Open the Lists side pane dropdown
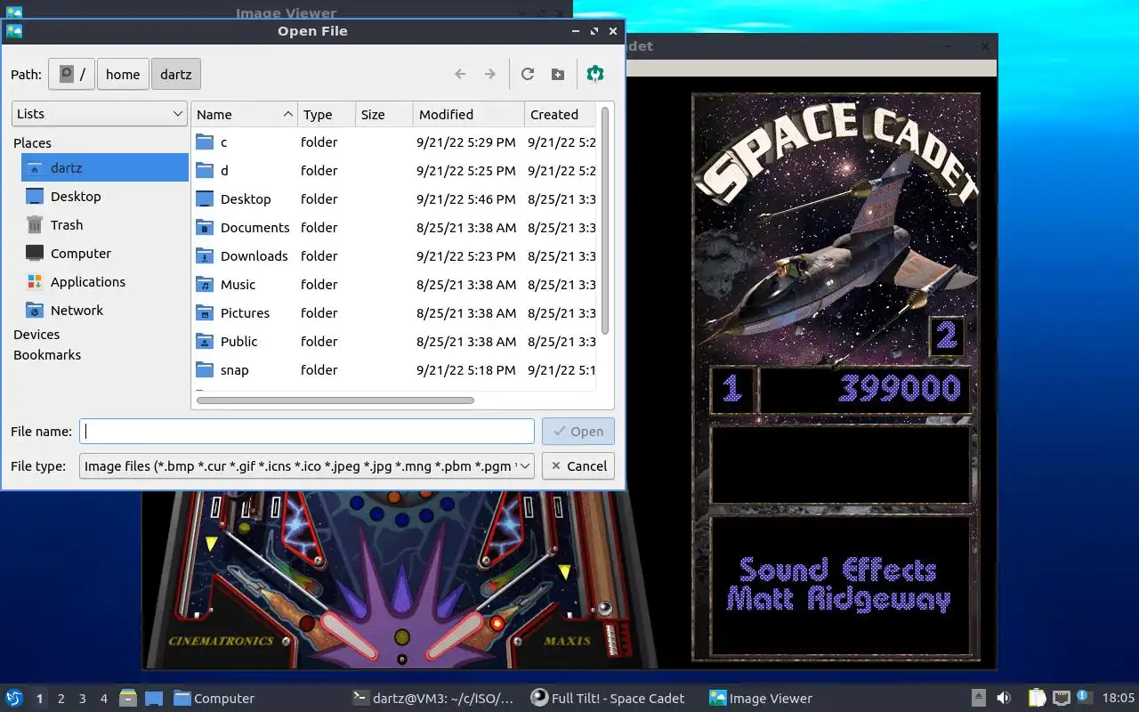Screen dimensions: 1139x712 (x=99, y=114)
